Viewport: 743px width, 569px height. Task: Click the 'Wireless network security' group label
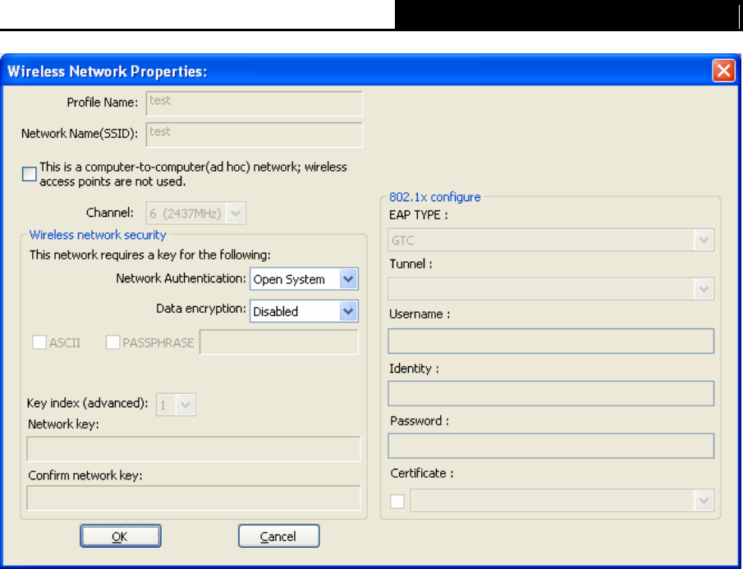click(x=98, y=235)
